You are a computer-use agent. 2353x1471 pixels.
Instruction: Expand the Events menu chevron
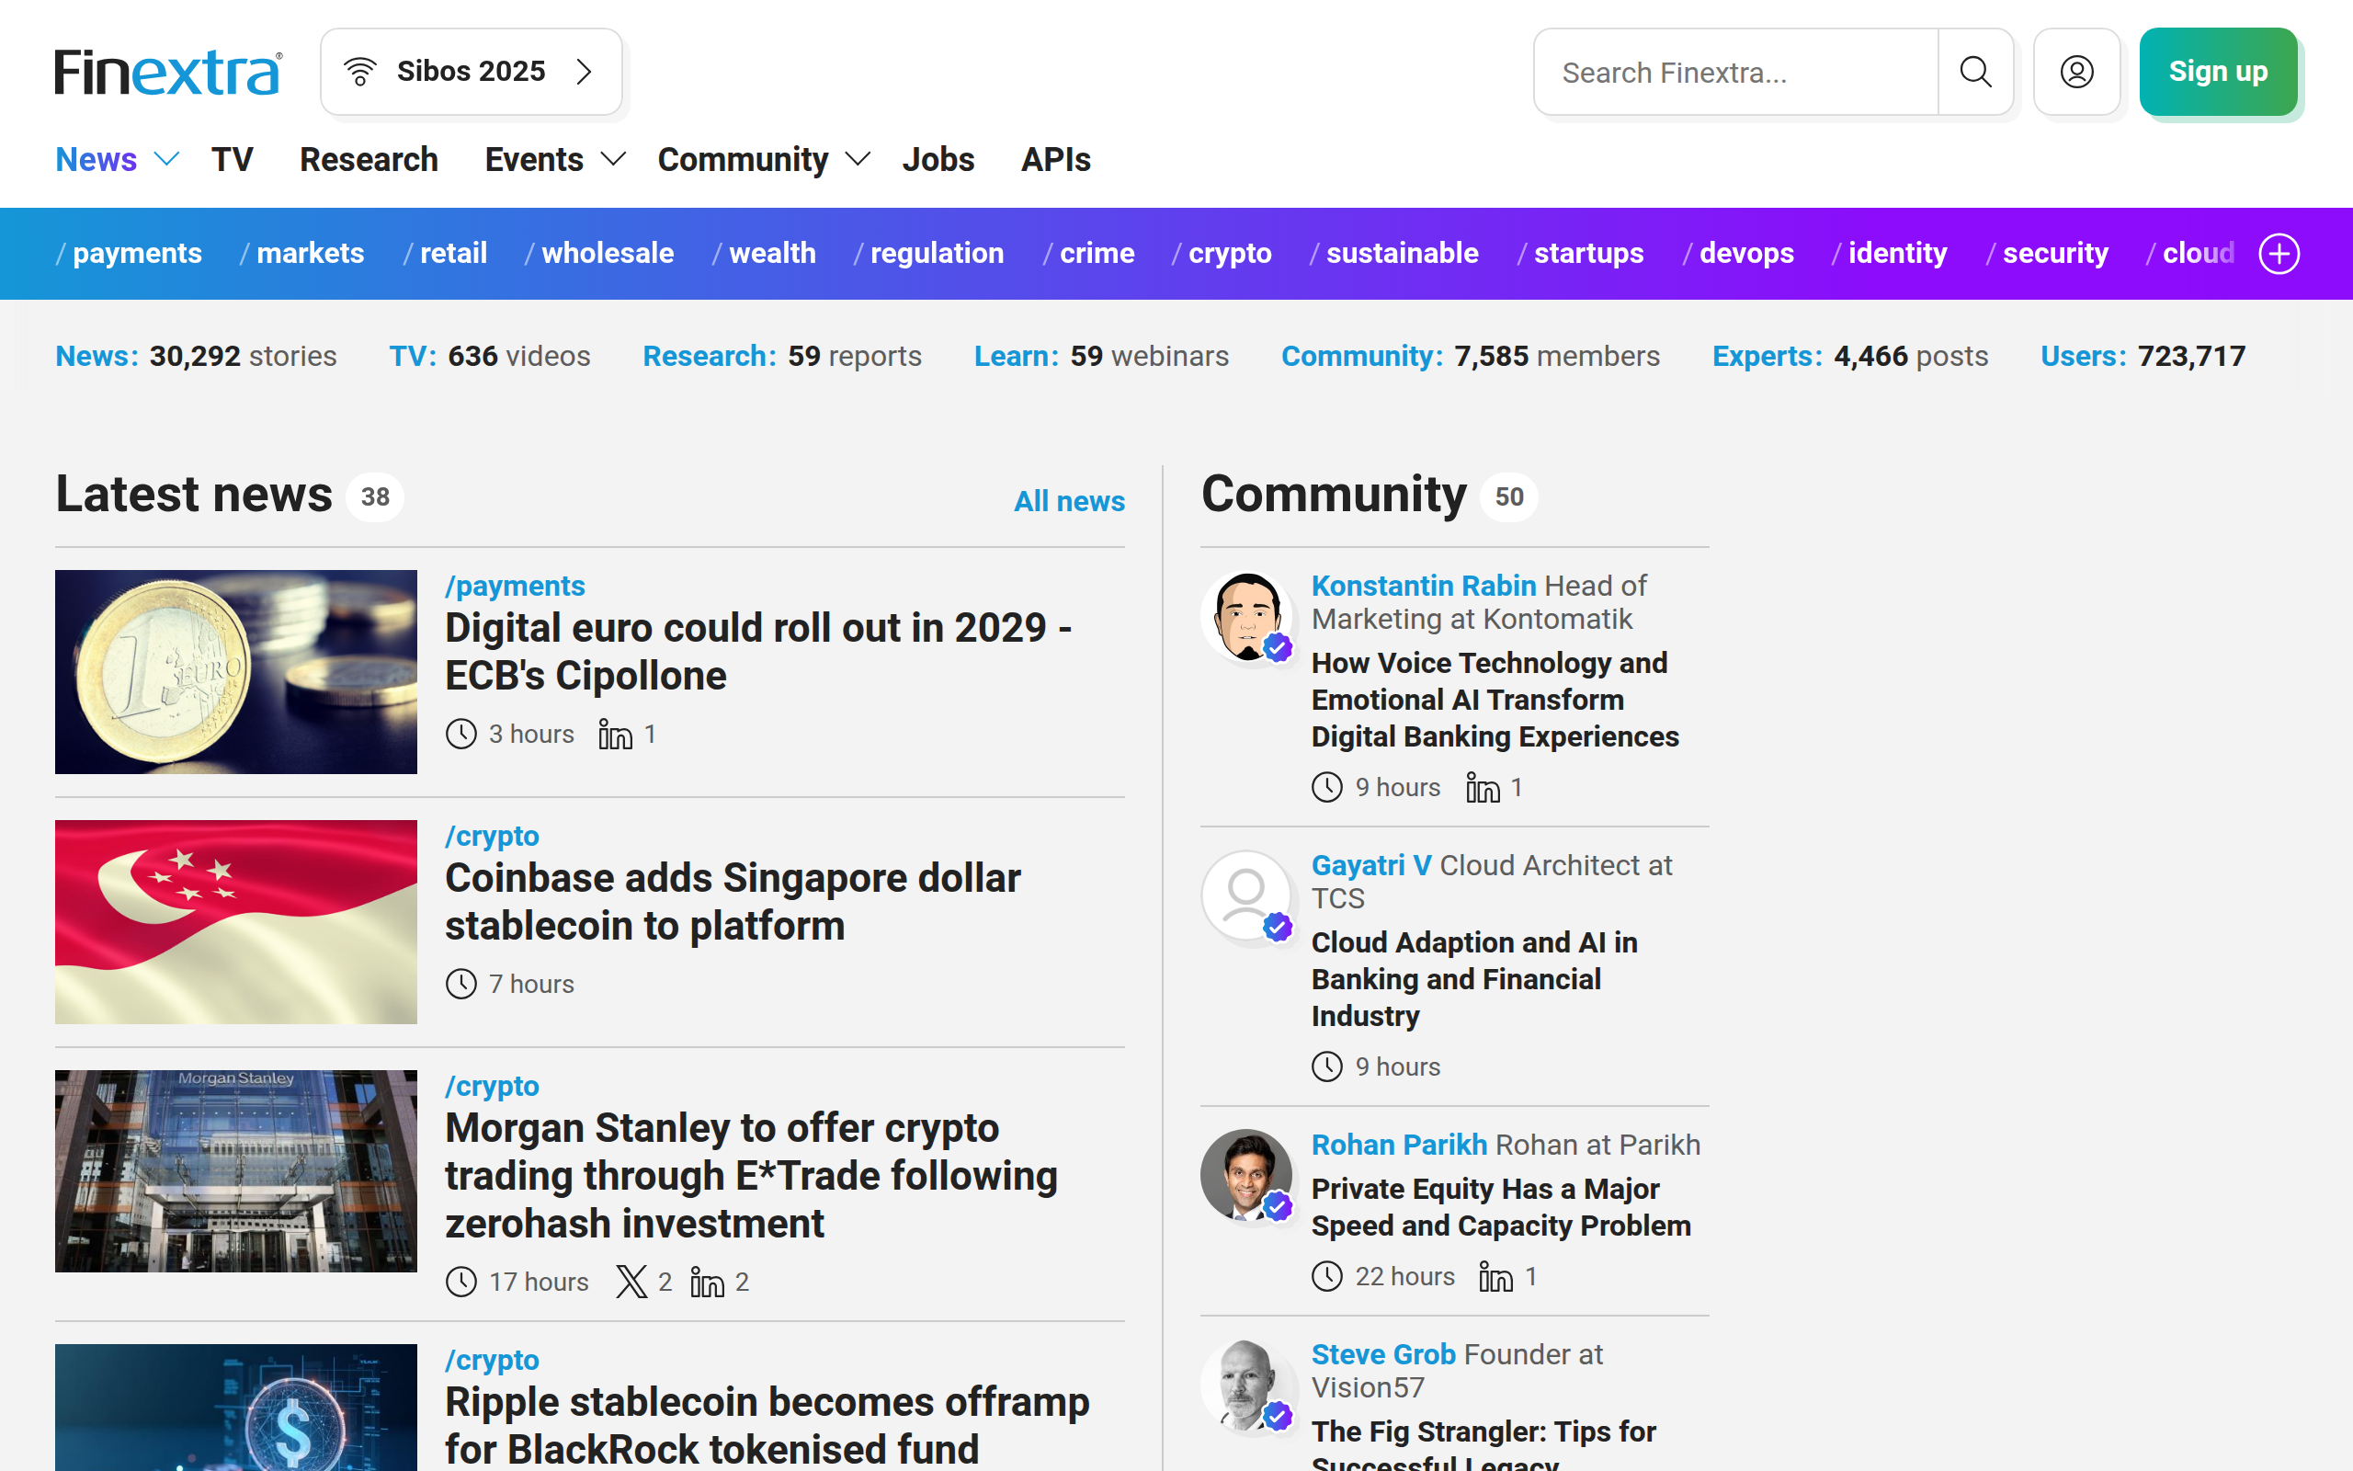614,160
